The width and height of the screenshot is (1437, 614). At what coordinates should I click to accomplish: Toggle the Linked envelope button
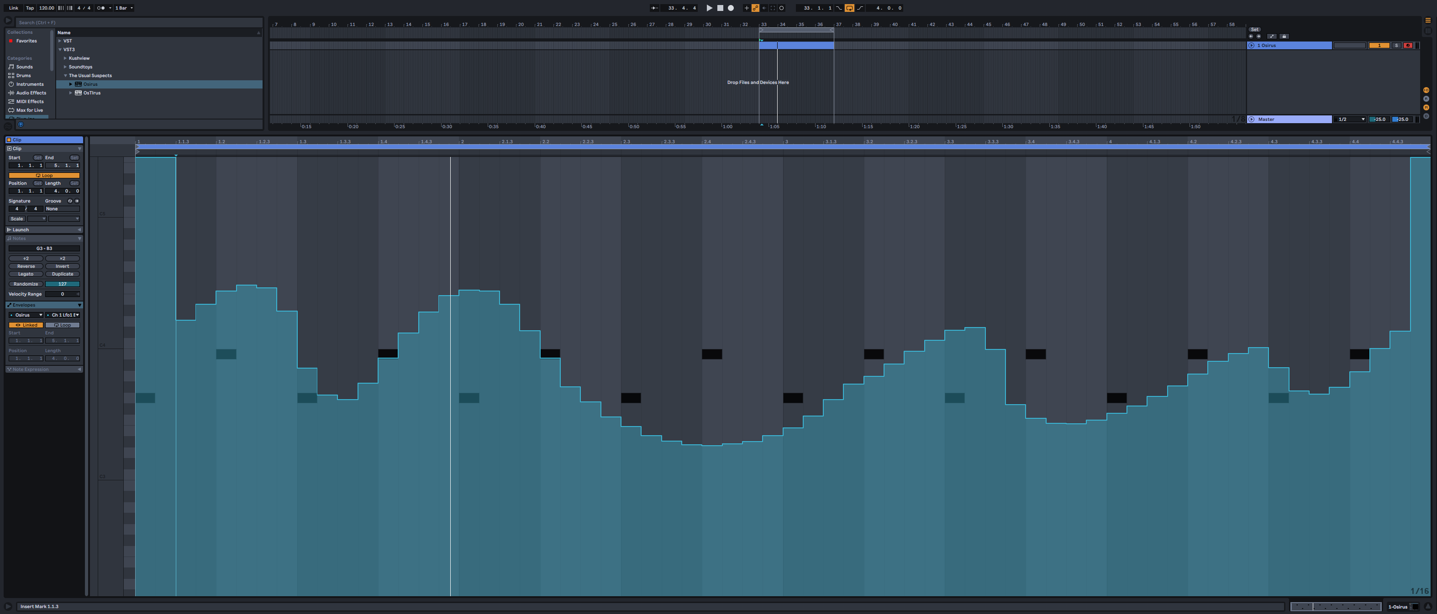coord(26,325)
